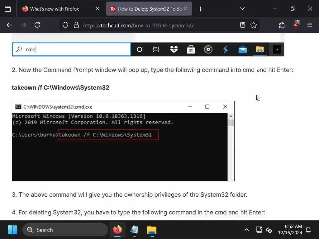
Task: Click the takeown /f C:\Windows\System32 bold text
Action: [60, 87]
